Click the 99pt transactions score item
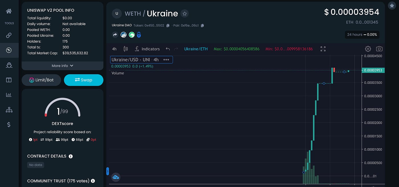 pyautogui.click(x=46, y=140)
